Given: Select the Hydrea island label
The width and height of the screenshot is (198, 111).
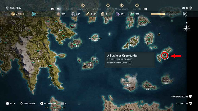Looking at the screenshot, I should (x=77, y=44).
